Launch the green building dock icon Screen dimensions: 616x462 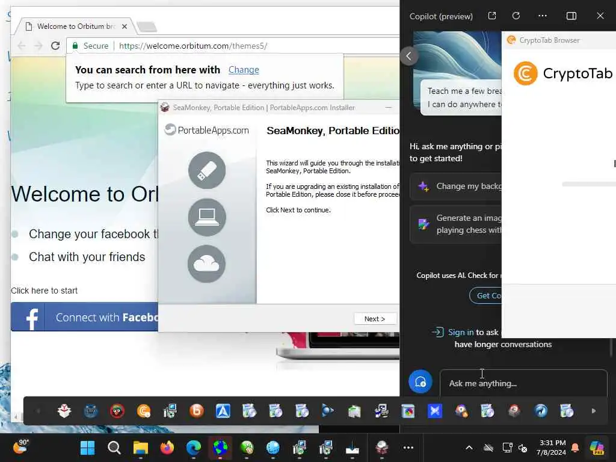[354, 411]
